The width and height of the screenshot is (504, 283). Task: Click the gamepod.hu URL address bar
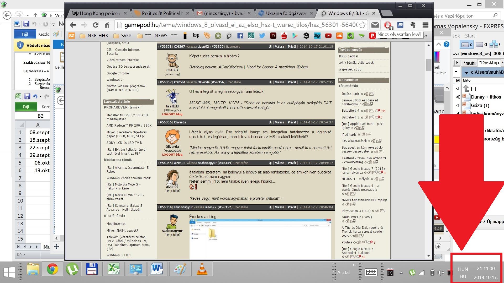(x=241, y=25)
